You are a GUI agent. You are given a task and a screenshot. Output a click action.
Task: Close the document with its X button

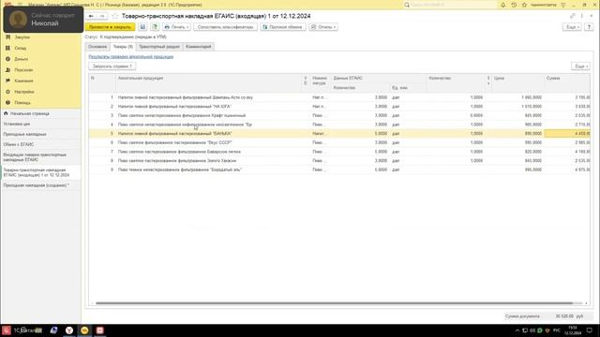(592, 16)
